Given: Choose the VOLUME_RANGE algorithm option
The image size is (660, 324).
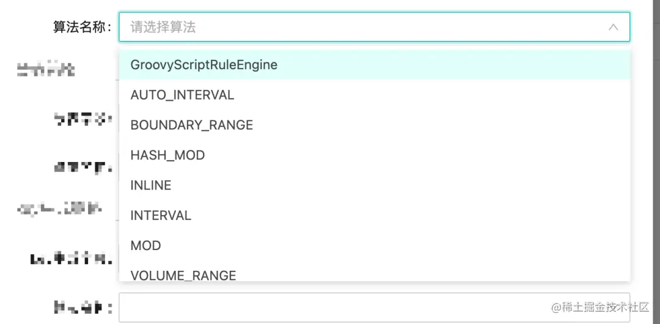Looking at the screenshot, I should point(183,275).
